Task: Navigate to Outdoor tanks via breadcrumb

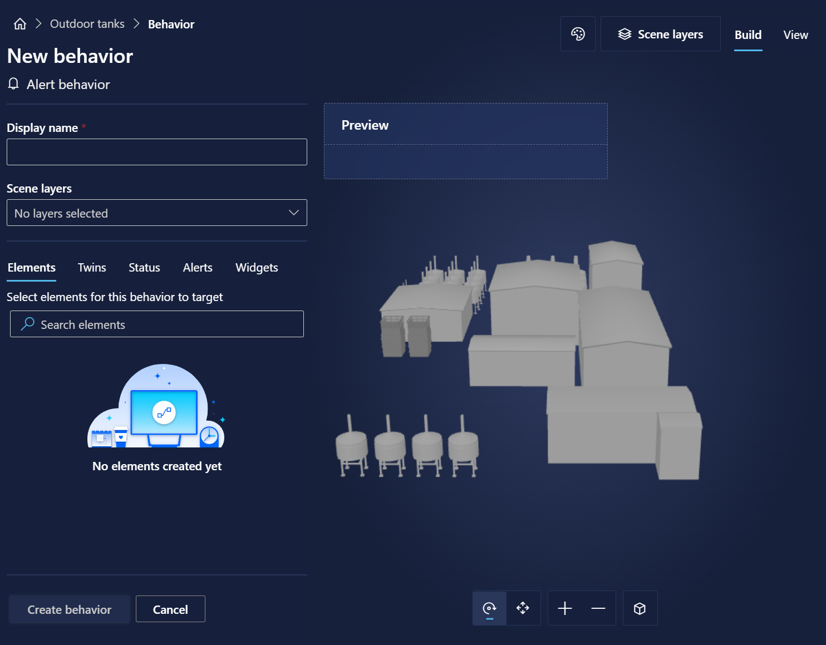Action: pos(87,23)
